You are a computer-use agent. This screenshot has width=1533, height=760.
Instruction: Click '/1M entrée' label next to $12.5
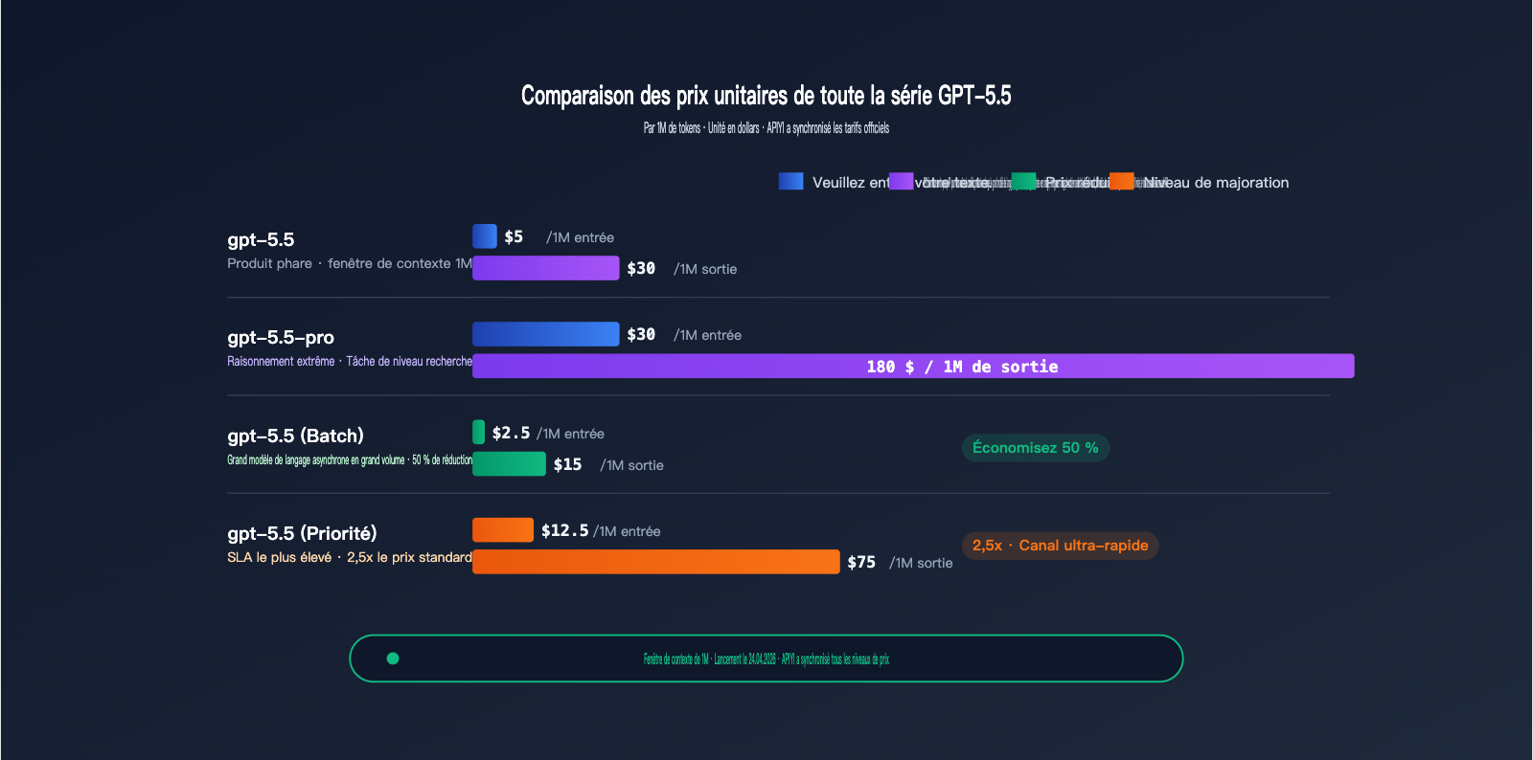pyautogui.click(x=627, y=531)
